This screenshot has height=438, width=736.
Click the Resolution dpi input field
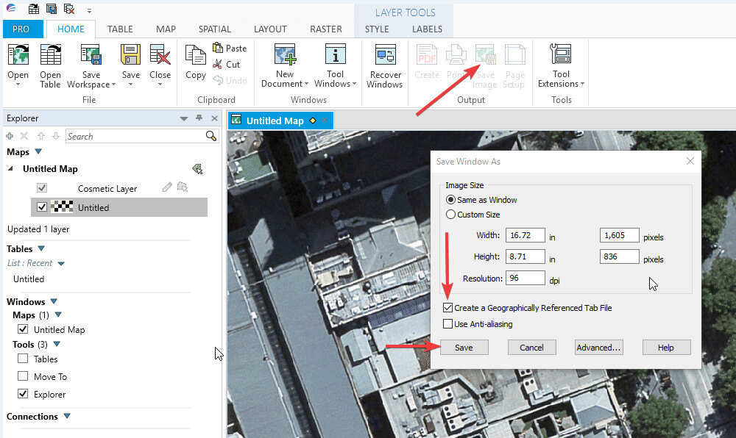525,279
